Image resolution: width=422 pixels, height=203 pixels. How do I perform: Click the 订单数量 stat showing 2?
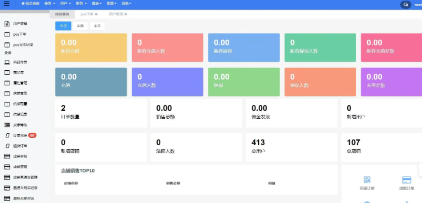click(x=101, y=114)
